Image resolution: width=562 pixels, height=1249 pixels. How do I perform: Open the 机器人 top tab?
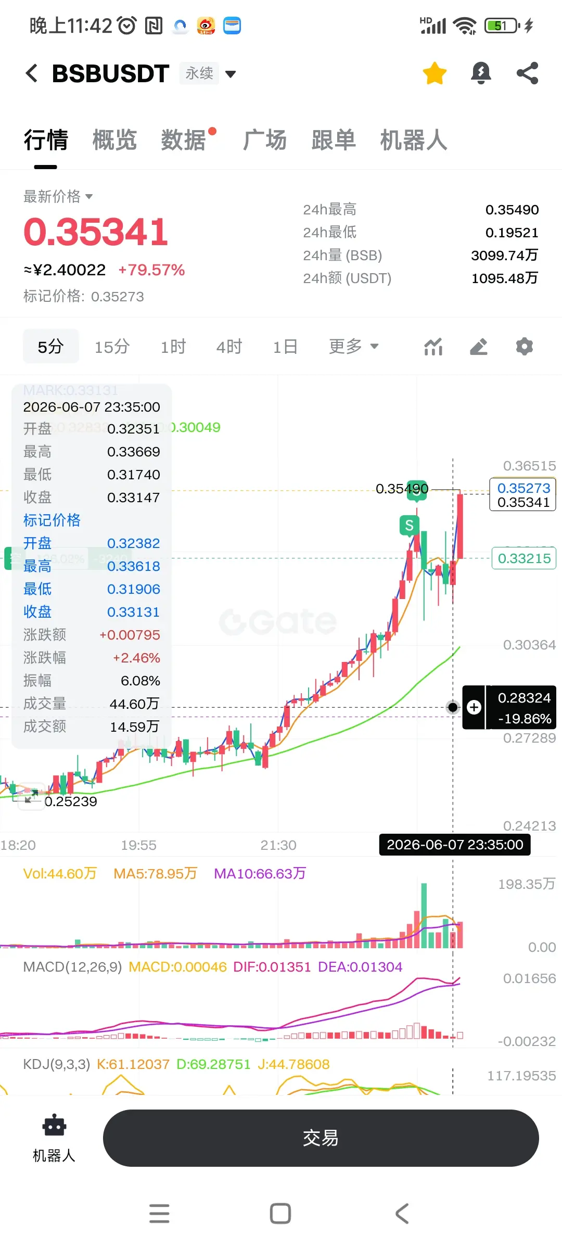[x=414, y=140]
